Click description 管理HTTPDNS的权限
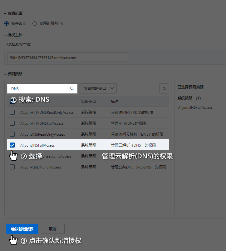226x251 pixels. (129, 123)
